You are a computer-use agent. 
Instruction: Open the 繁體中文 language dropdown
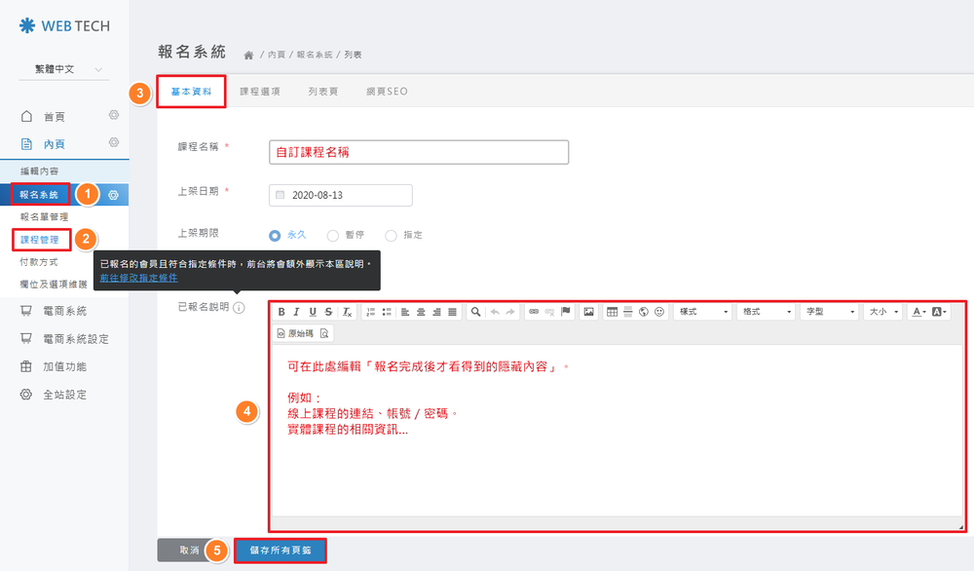pyautogui.click(x=63, y=69)
